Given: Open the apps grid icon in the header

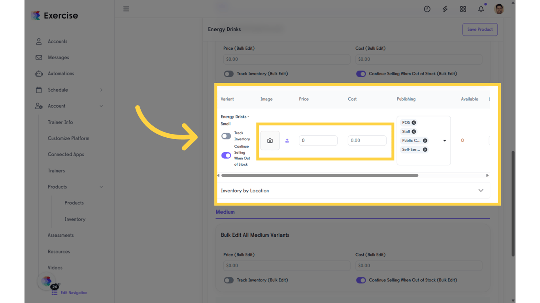Looking at the screenshot, I should 463,9.
